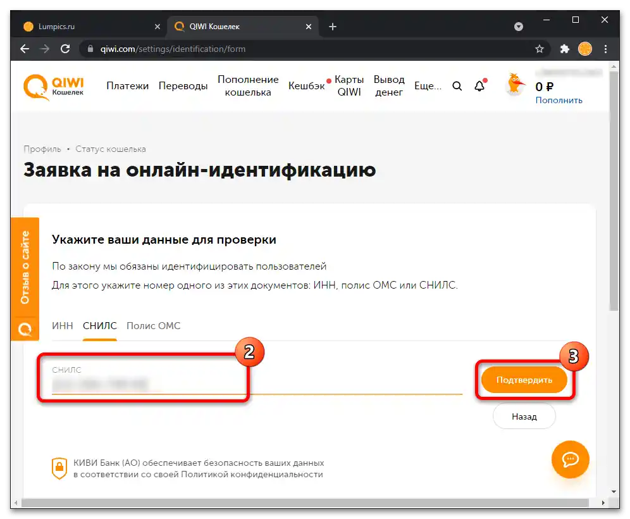Open the Переводы menu item
The height and width of the screenshot is (519, 630).
(x=183, y=85)
